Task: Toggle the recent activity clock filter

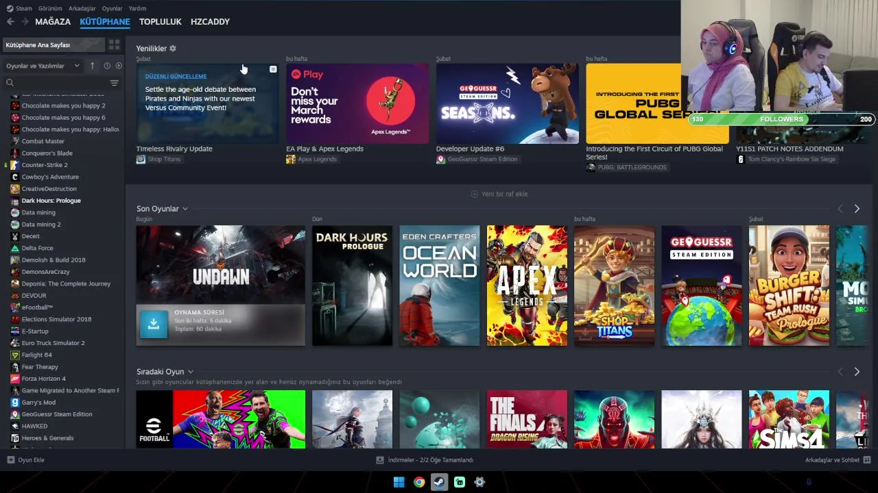Action: pos(107,66)
